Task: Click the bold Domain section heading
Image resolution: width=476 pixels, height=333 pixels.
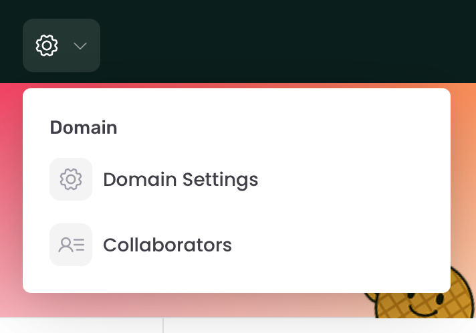Action: point(84,127)
